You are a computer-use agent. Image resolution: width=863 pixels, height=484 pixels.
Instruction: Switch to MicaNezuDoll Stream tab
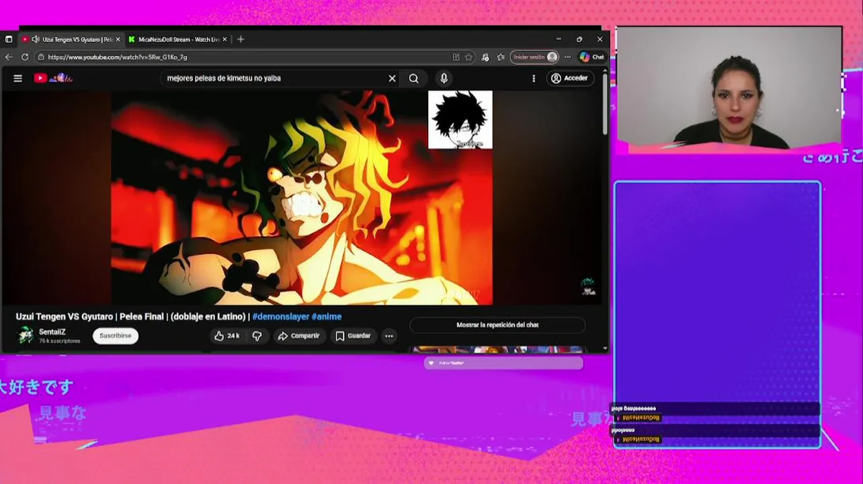(x=177, y=40)
